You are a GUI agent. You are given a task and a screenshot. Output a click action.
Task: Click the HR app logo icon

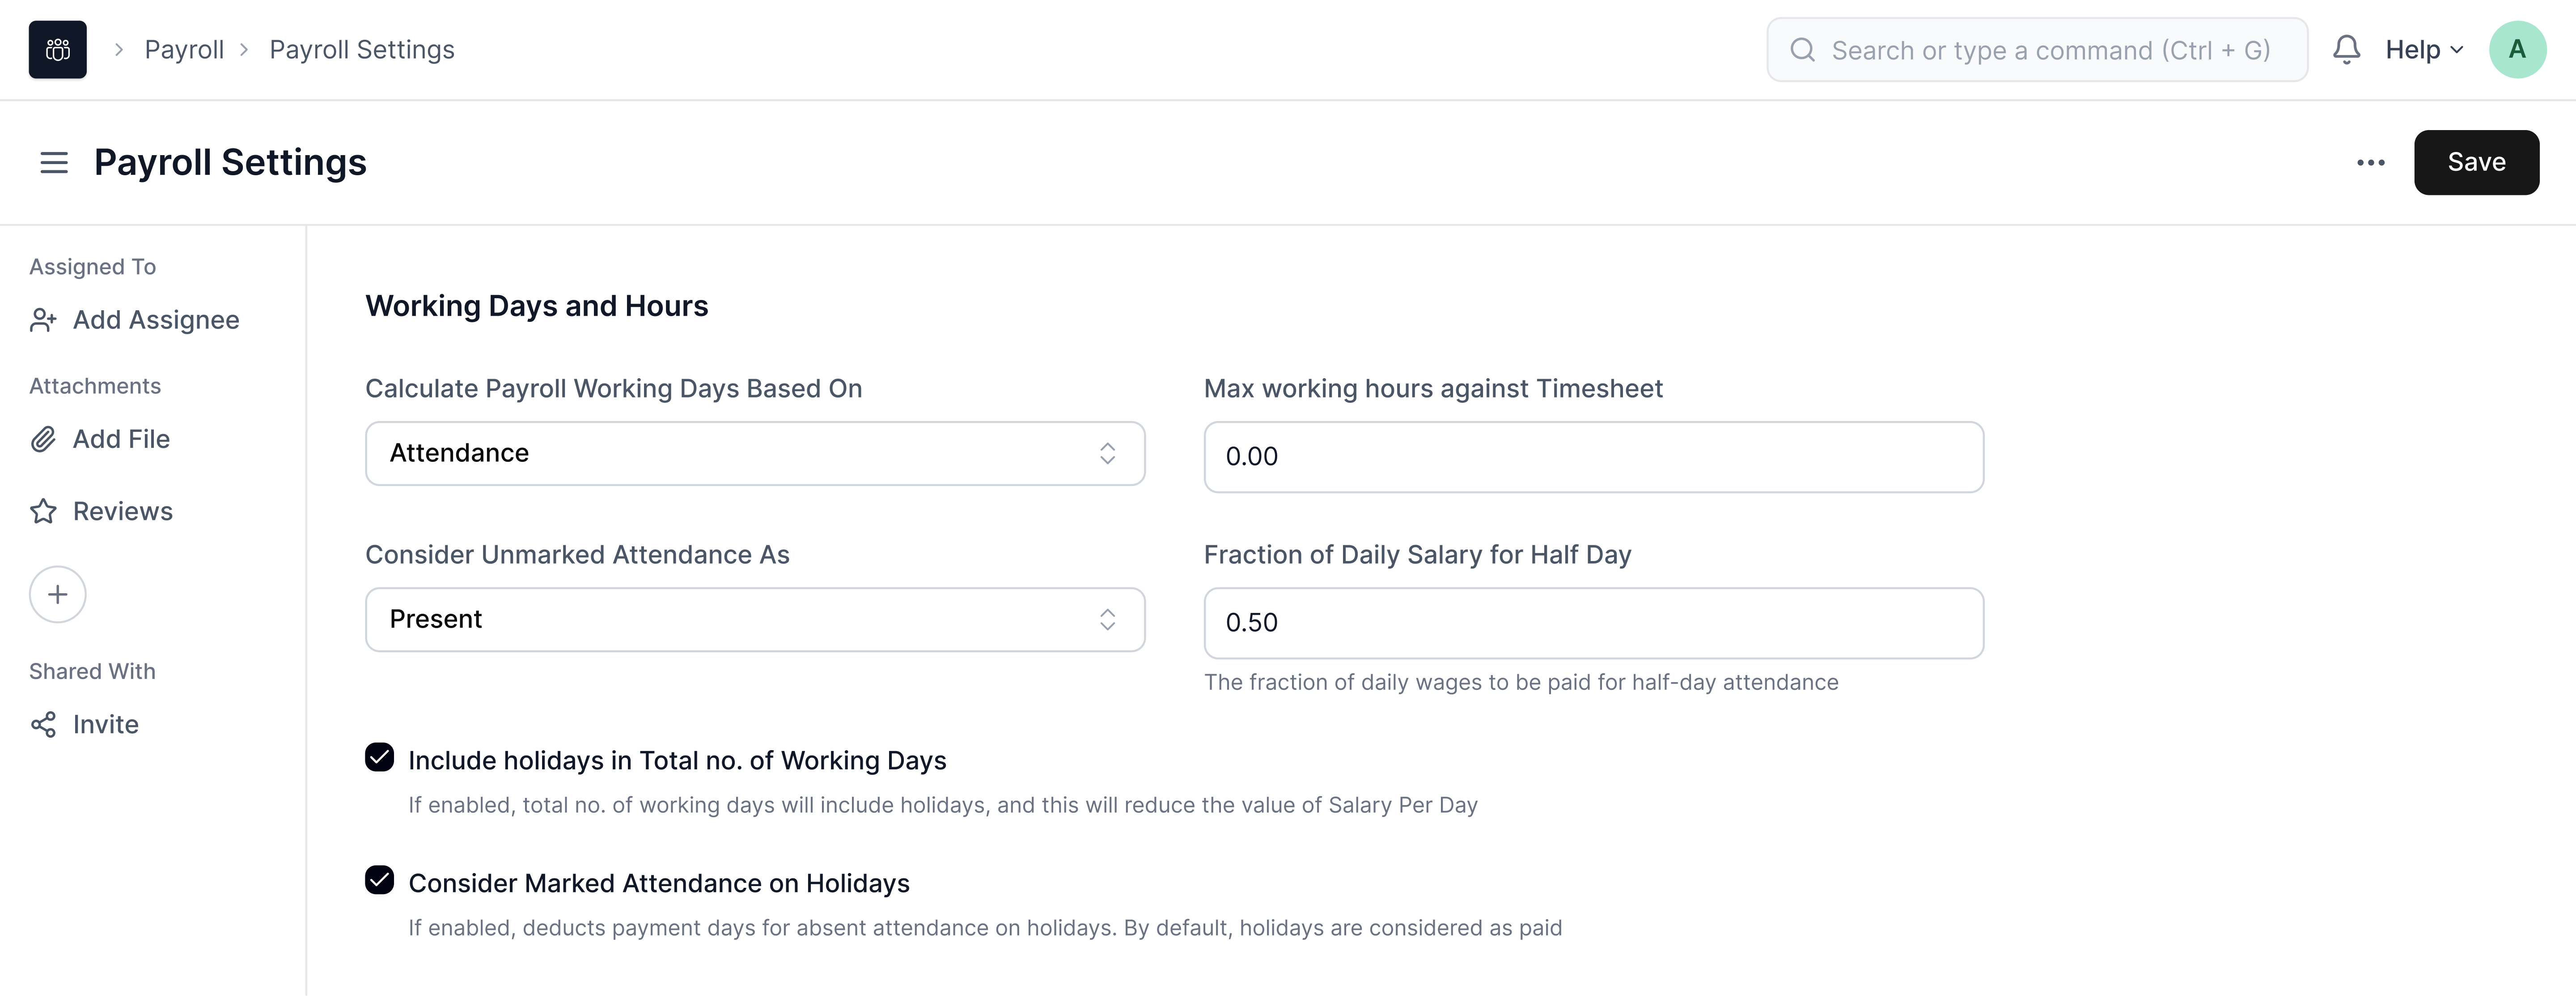(57, 50)
